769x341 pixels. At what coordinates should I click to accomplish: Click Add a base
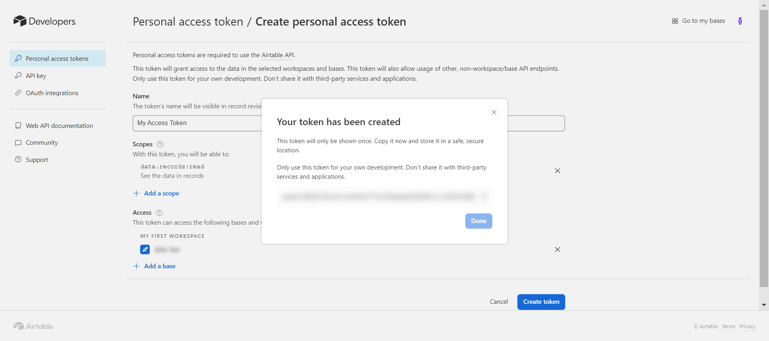click(x=159, y=266)
